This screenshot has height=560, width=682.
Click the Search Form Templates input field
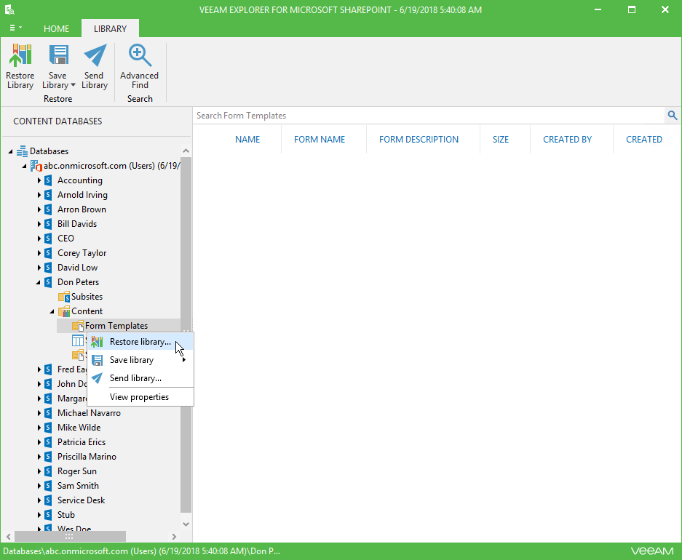[429, 116]
